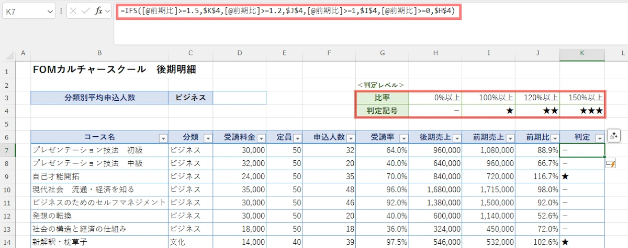Select row 14 header
The image size is (628, 248).
pos(8,242)
